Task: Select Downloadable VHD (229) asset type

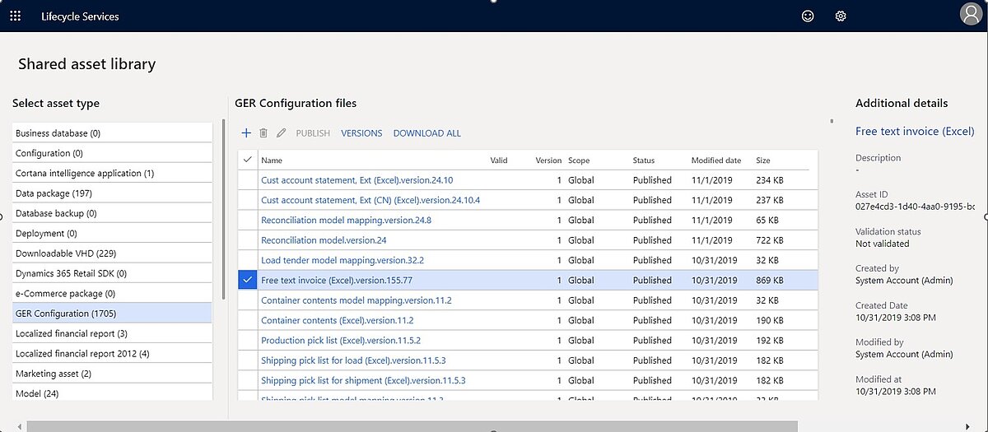Action: (x=66, y=253)
